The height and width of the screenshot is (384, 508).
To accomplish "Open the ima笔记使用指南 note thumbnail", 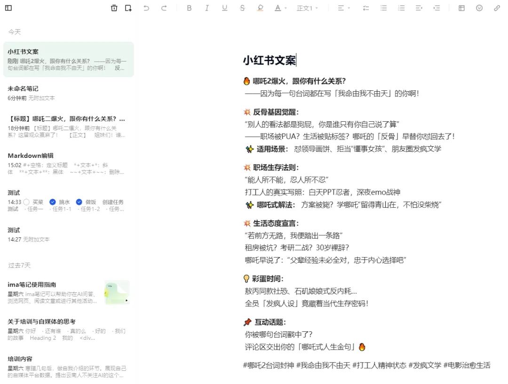I will coord(117,292).
